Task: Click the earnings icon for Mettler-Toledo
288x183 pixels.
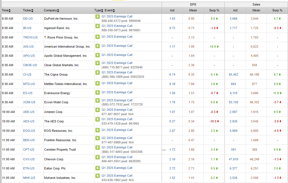Action: click(98, 83)
